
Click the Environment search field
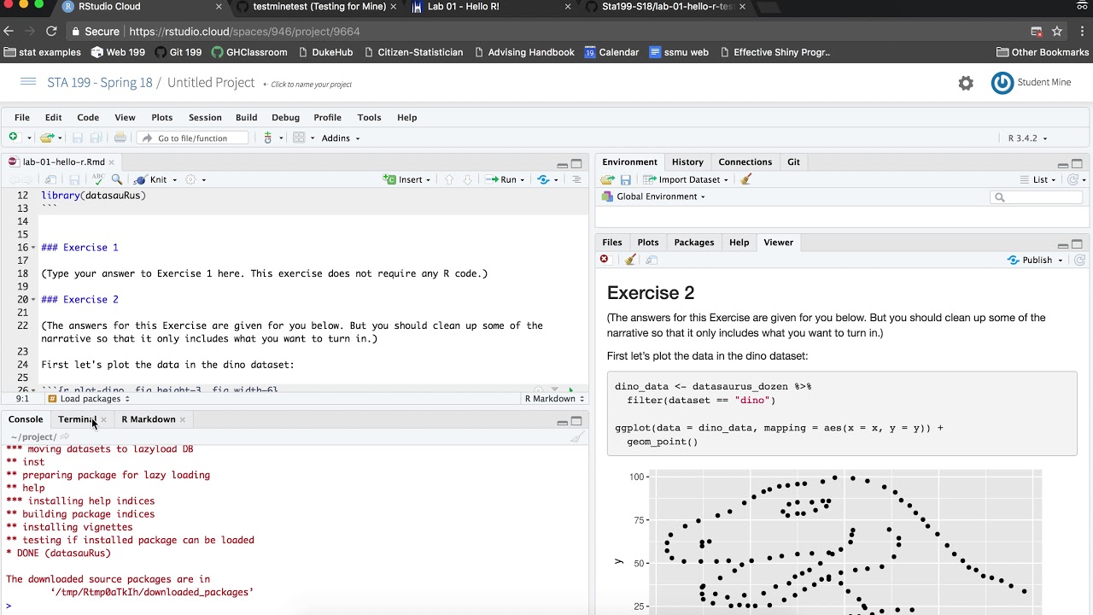pyautogui.click(x=1037, y=197)
